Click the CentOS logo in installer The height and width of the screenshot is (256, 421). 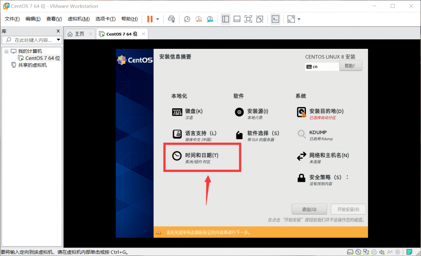click(x=135, y=60)
